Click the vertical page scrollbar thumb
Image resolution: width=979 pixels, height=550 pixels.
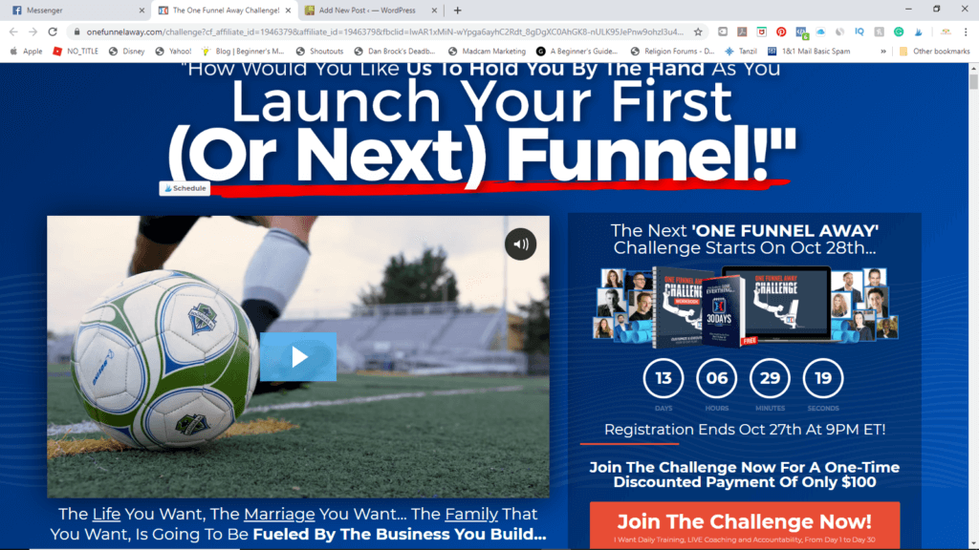click(973, 82)
